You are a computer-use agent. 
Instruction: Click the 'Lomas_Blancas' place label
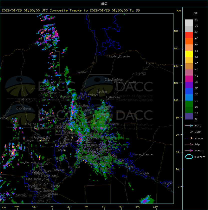143,154
